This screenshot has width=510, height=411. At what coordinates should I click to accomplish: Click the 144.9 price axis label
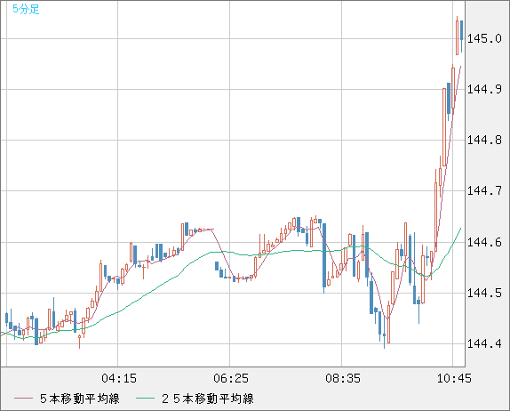point(484,89)
